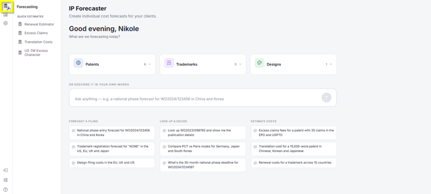Click the logout icon at sidebar bottom
431x194 pixels.
5,170
